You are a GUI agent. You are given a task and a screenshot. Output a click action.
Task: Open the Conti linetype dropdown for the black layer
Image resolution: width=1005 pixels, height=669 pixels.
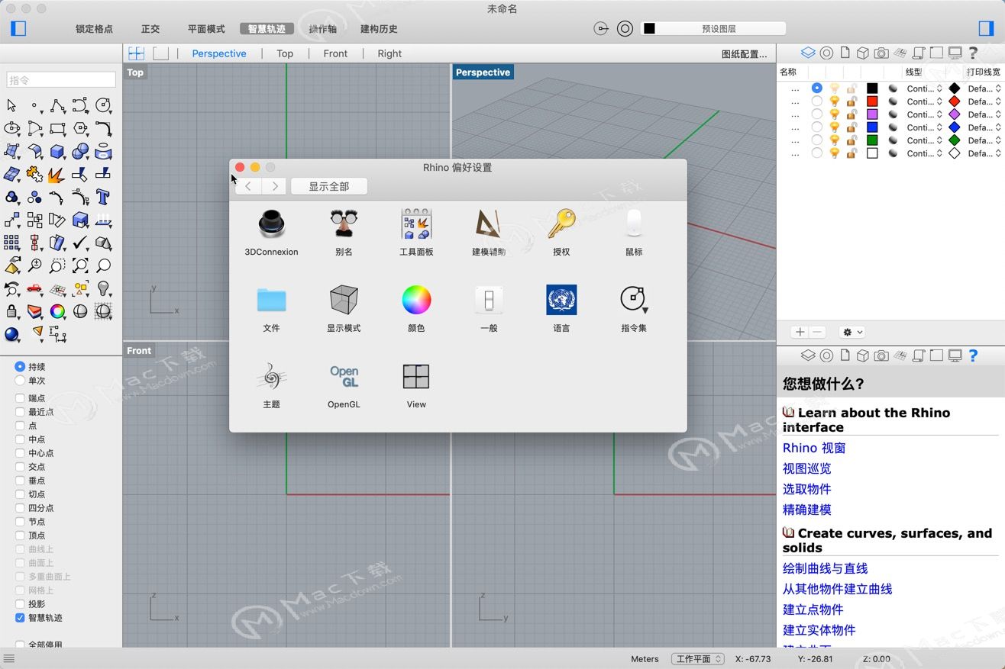point(923,88)
